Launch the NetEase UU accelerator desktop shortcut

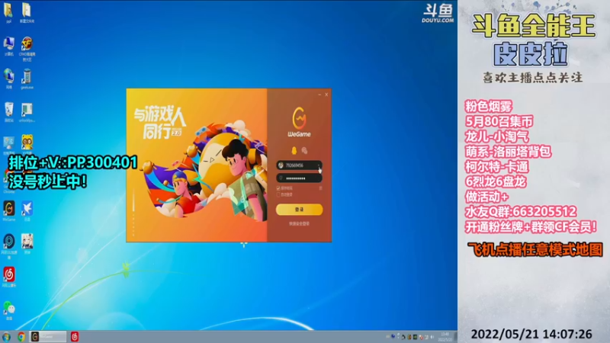pos(9,246)
